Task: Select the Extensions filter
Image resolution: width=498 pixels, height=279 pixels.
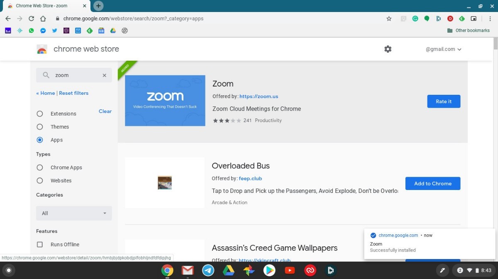Action: coord(39,113)
